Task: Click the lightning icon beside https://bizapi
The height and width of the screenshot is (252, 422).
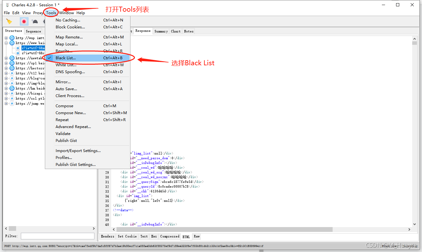Action: pos(12,93)
